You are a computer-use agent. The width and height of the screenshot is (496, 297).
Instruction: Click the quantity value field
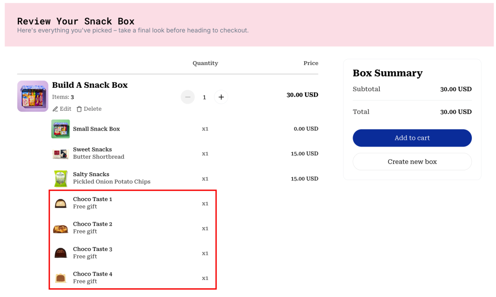tap(204, 97)
